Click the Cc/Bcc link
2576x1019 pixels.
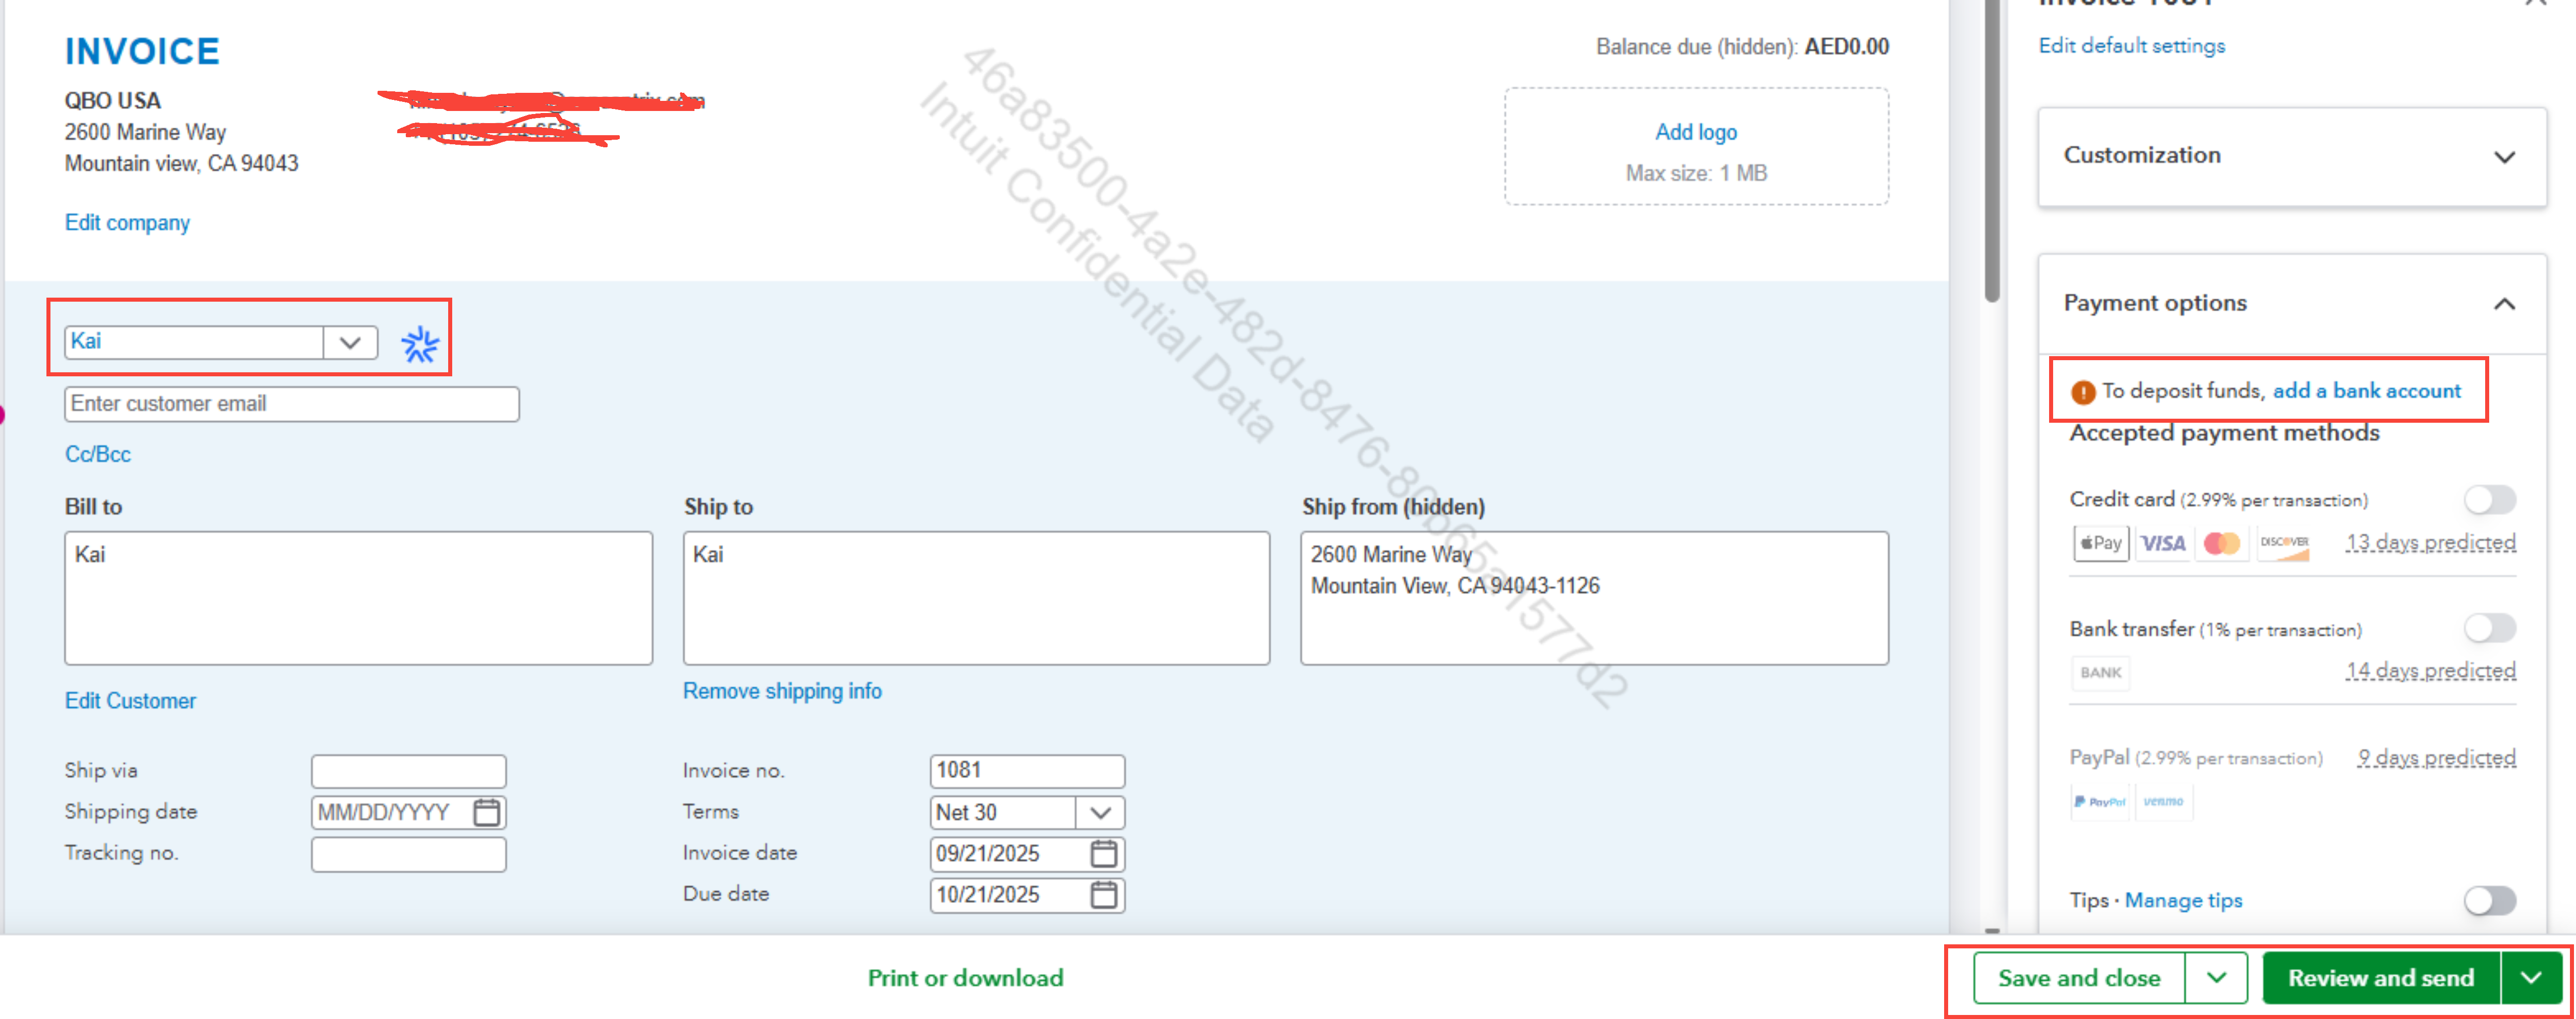tap(98, 454)
